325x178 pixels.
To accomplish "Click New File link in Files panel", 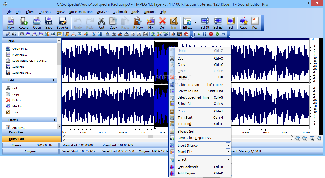I will coord(19,55).
